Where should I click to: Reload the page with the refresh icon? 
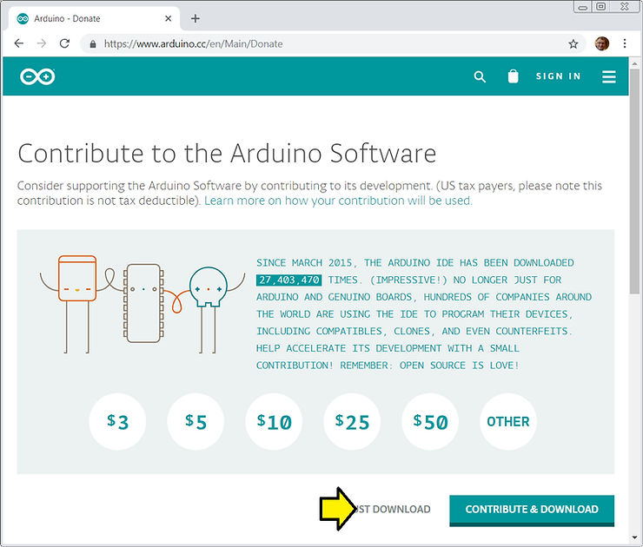[64, 43]
